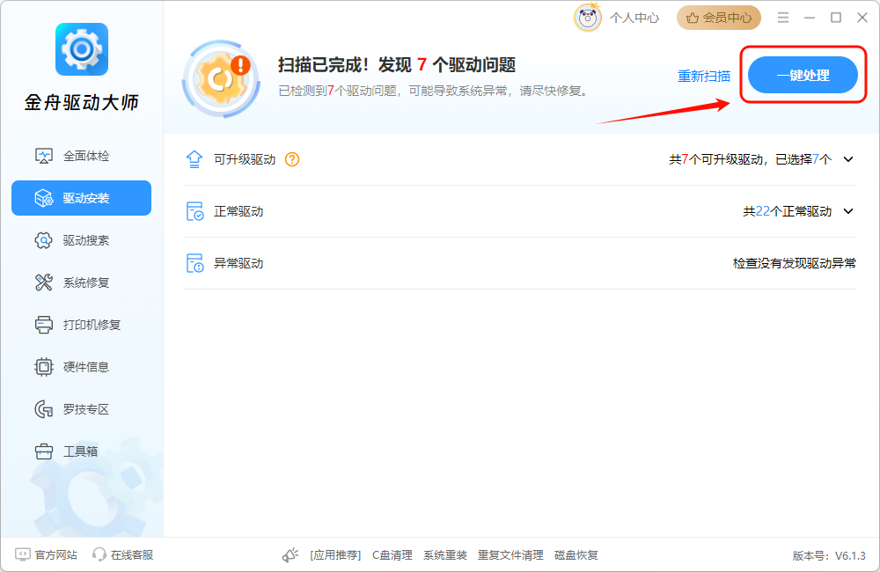Click the help question mark beside 可升级驱动

[x=292, y=159]
